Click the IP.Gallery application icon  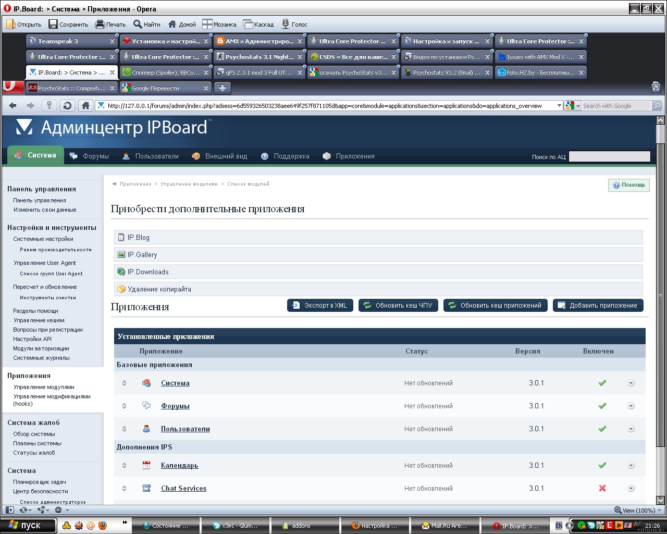[x=121, y=254]
